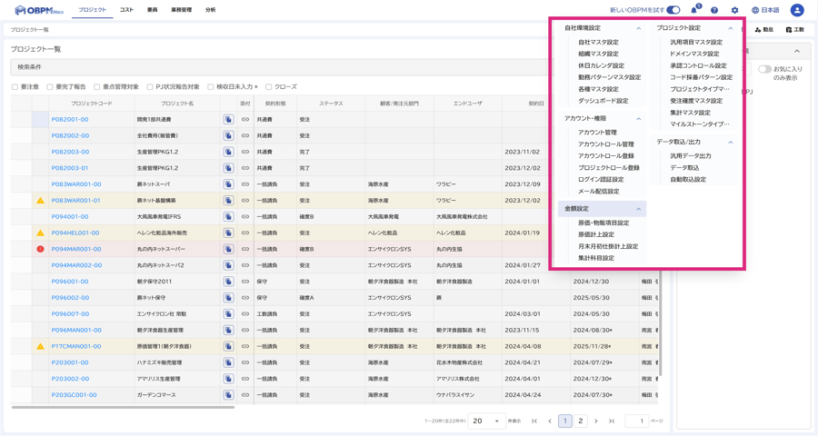The height and width of the screenshot is (436, 818).
Task: Go to page 2 button
Action: (x=581, y=421)
